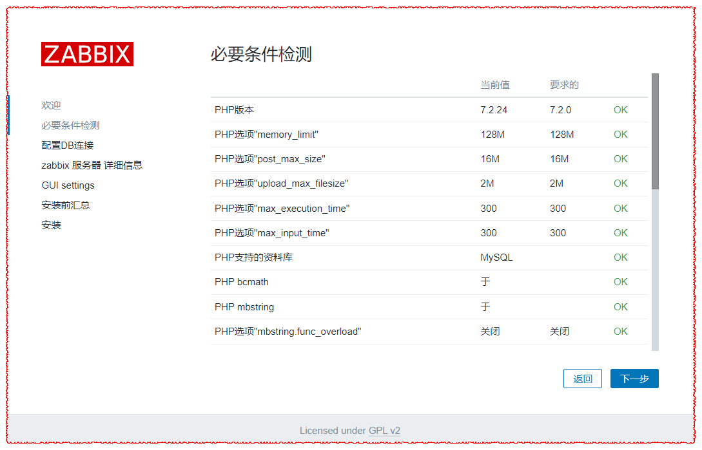The width and height of the screenshot is (702, 450).
Task: Click current post_max_size value 16M
Action: pos(490,159)
